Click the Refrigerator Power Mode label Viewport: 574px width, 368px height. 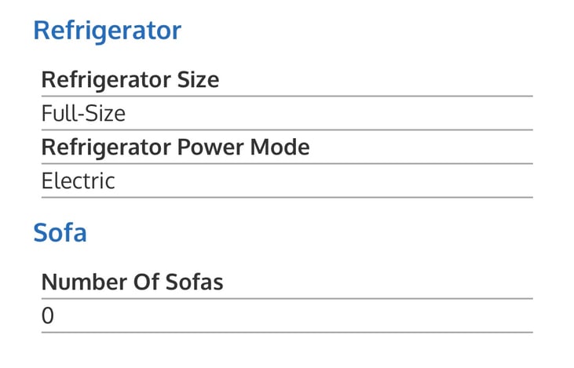(176, 148)
